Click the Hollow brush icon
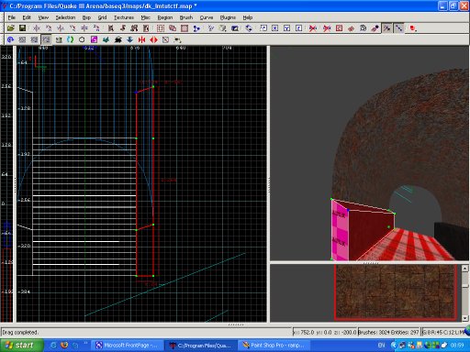 click(185, 28)
